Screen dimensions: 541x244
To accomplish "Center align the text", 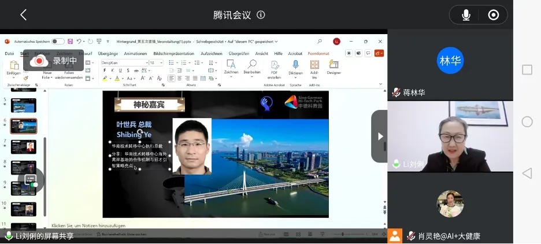I will pos(179,78).
